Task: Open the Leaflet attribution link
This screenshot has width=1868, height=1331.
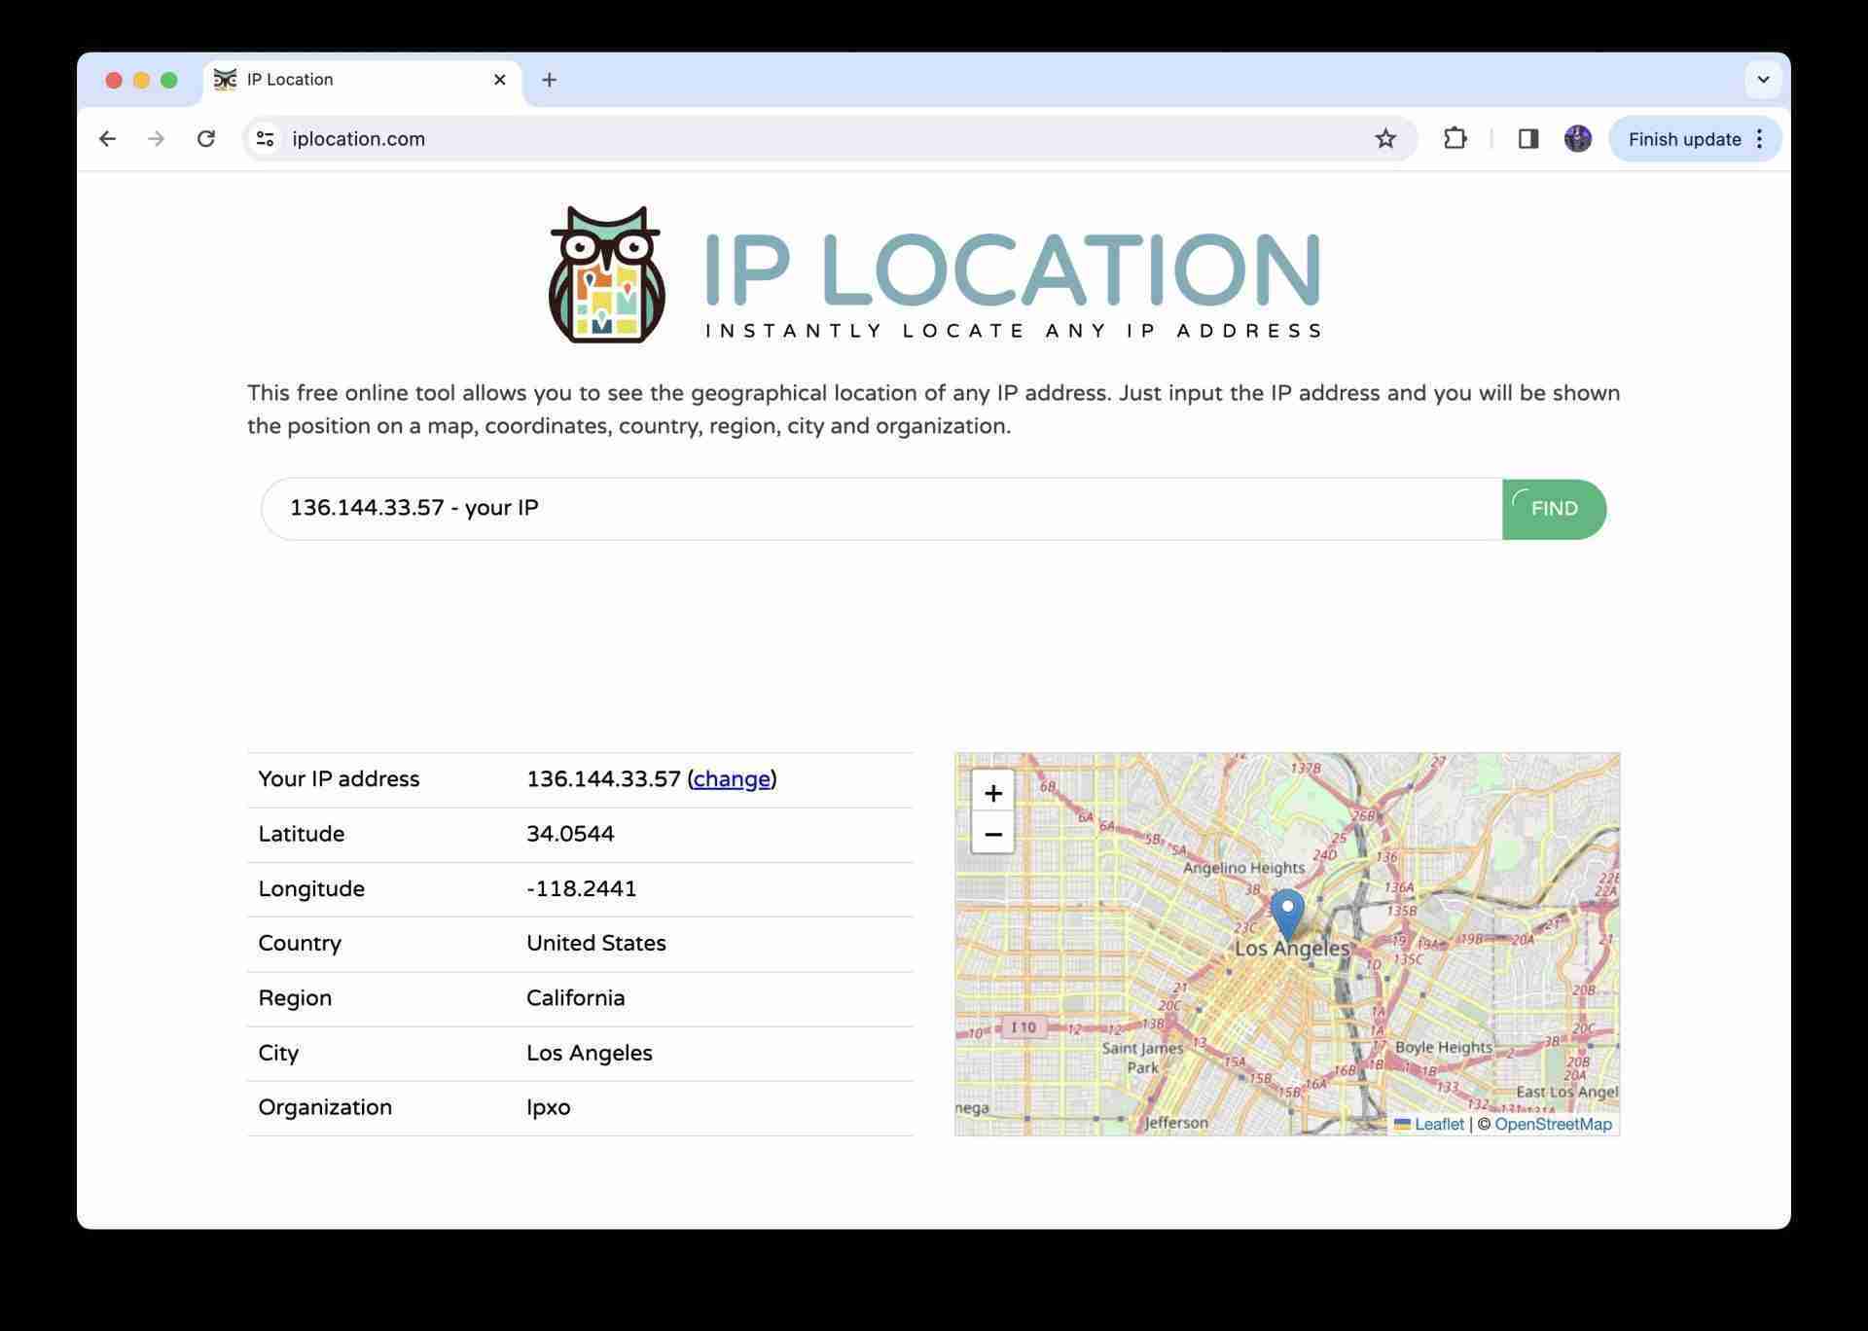Action: click(x=1438, y=1125)
